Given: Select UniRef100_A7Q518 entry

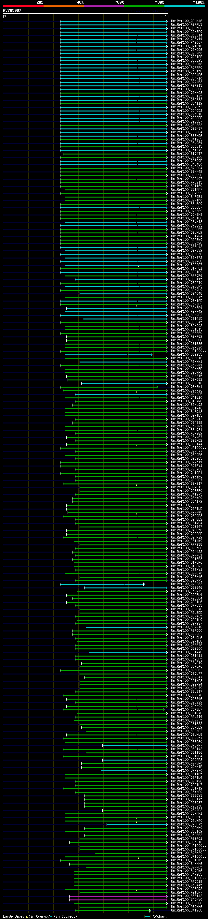Looking at the screenshot, I should pos(186,882).
